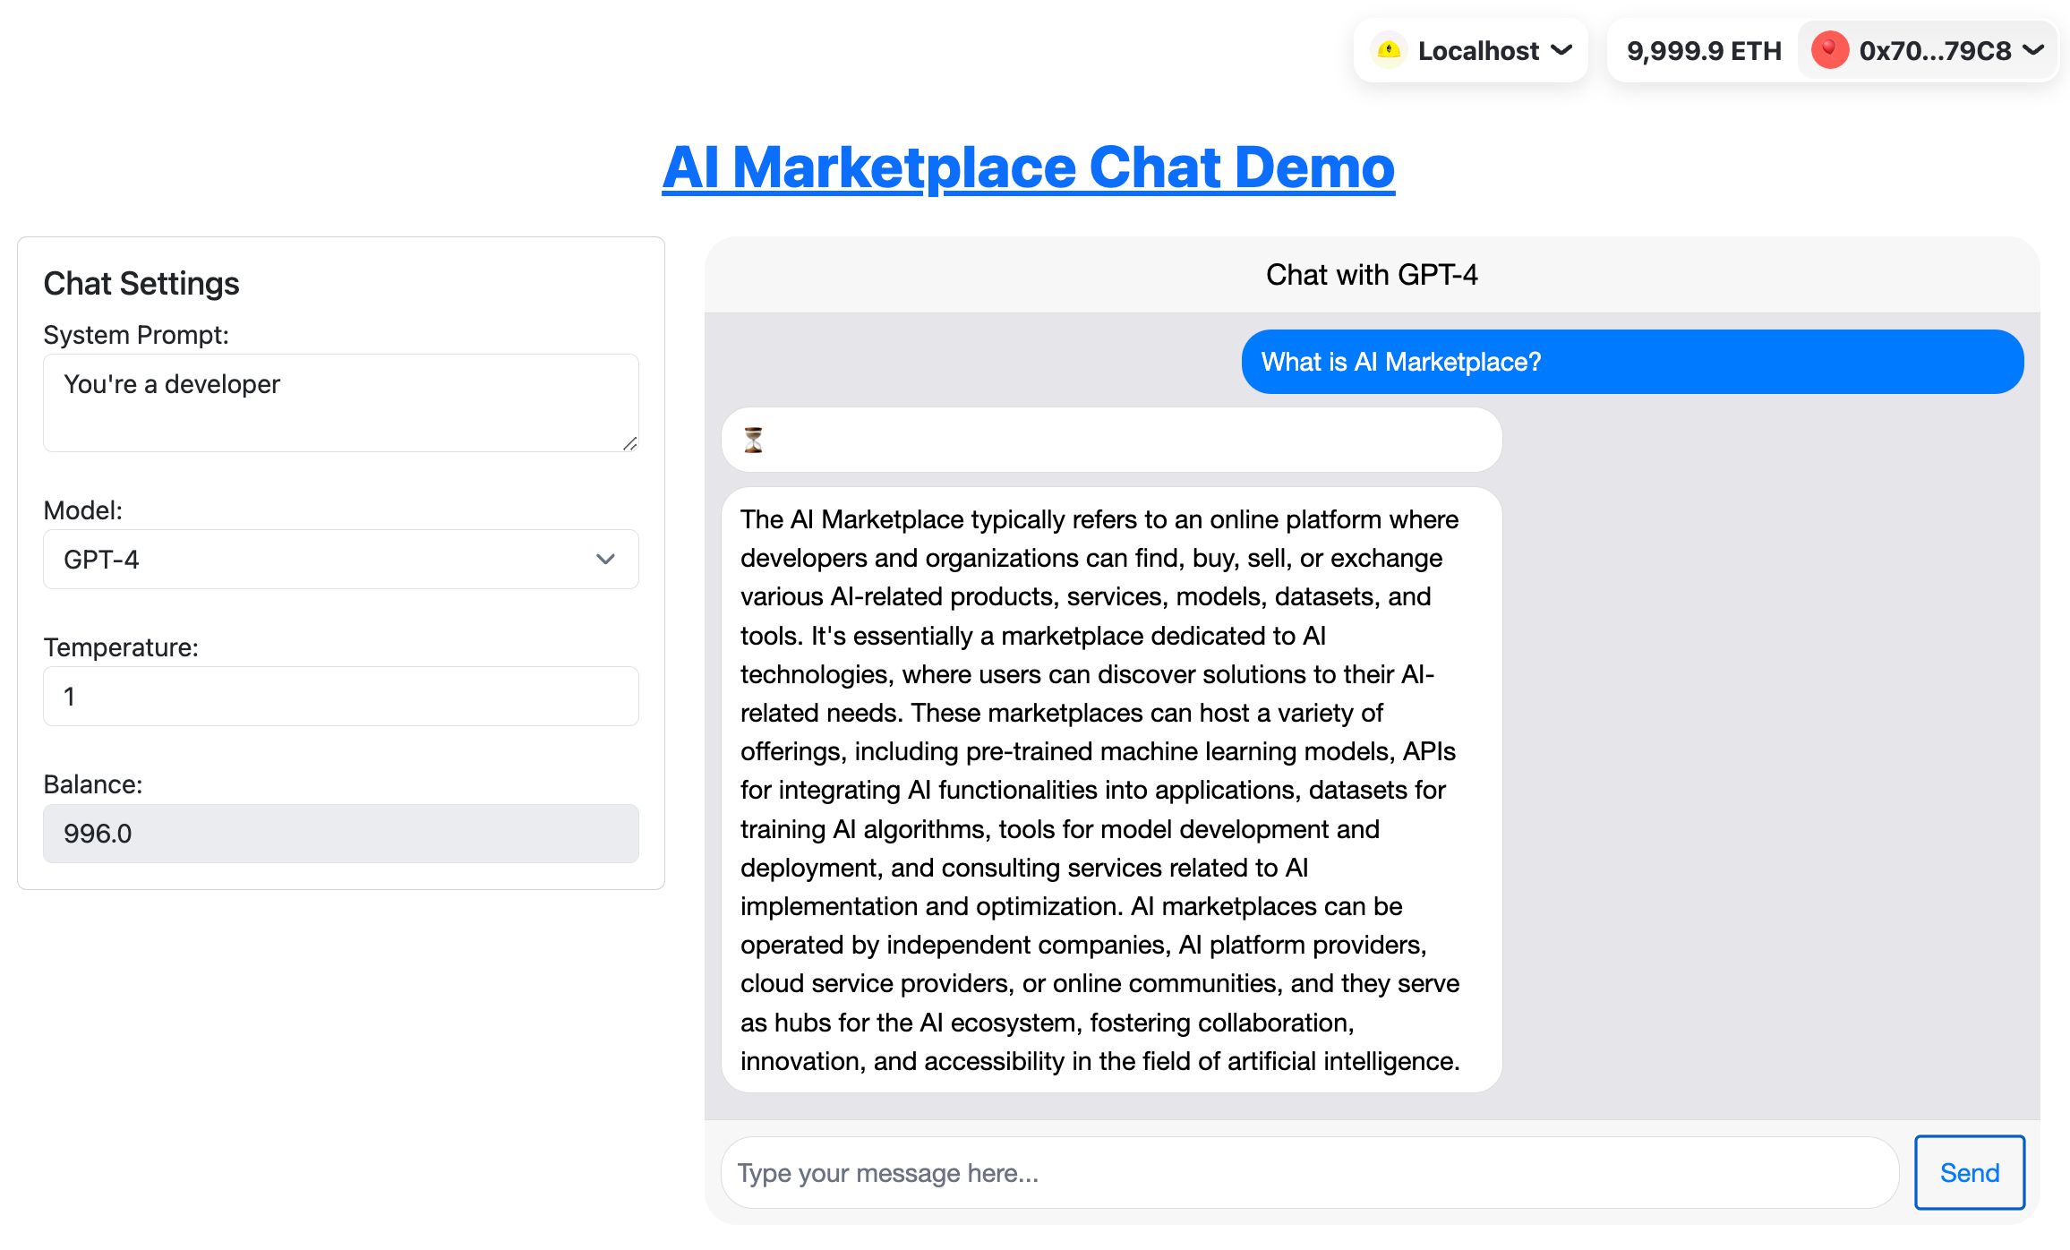The width and height of the screenshot is (2070, 1250).
Task: Open the AI Marketplace Chat Demo link
Action: 1028,167
